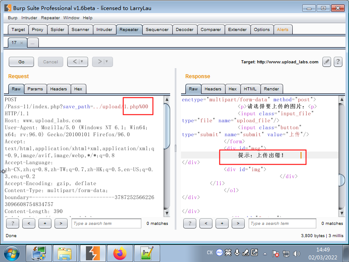The height and width of the screenshot is (262, 349).
Task: Switch to the Scanner tab
Action: [x=80, y=29]
